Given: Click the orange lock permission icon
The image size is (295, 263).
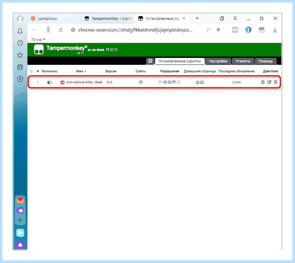Looking at the screenshot, I should pos(160,82).
